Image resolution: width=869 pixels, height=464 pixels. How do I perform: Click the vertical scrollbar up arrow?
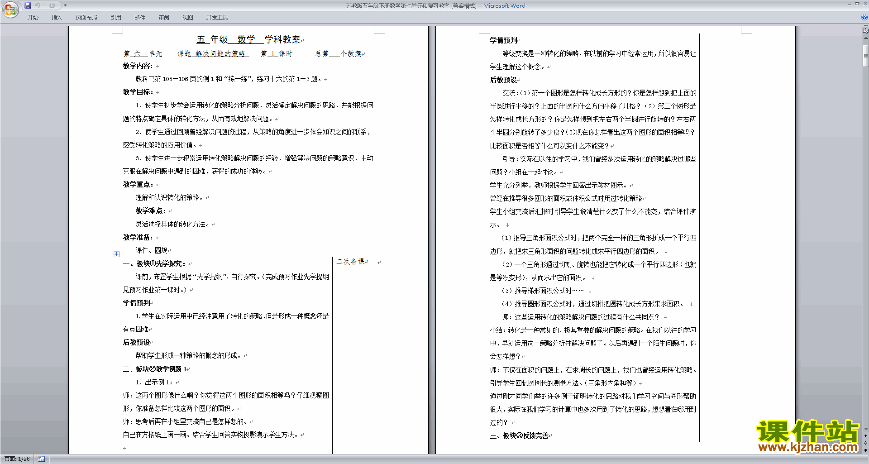tap(865, 38)
